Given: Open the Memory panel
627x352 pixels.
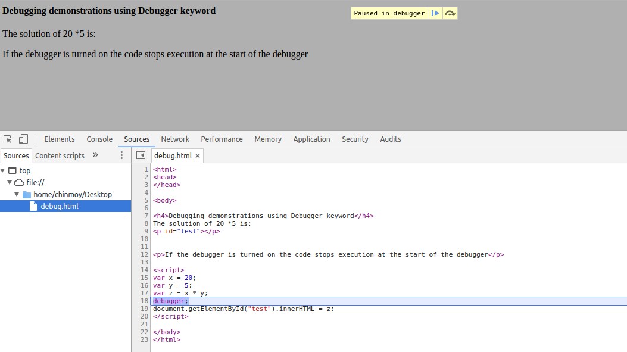Looking at the screenshot, I should pyautogui.click(x=267, y=139).
